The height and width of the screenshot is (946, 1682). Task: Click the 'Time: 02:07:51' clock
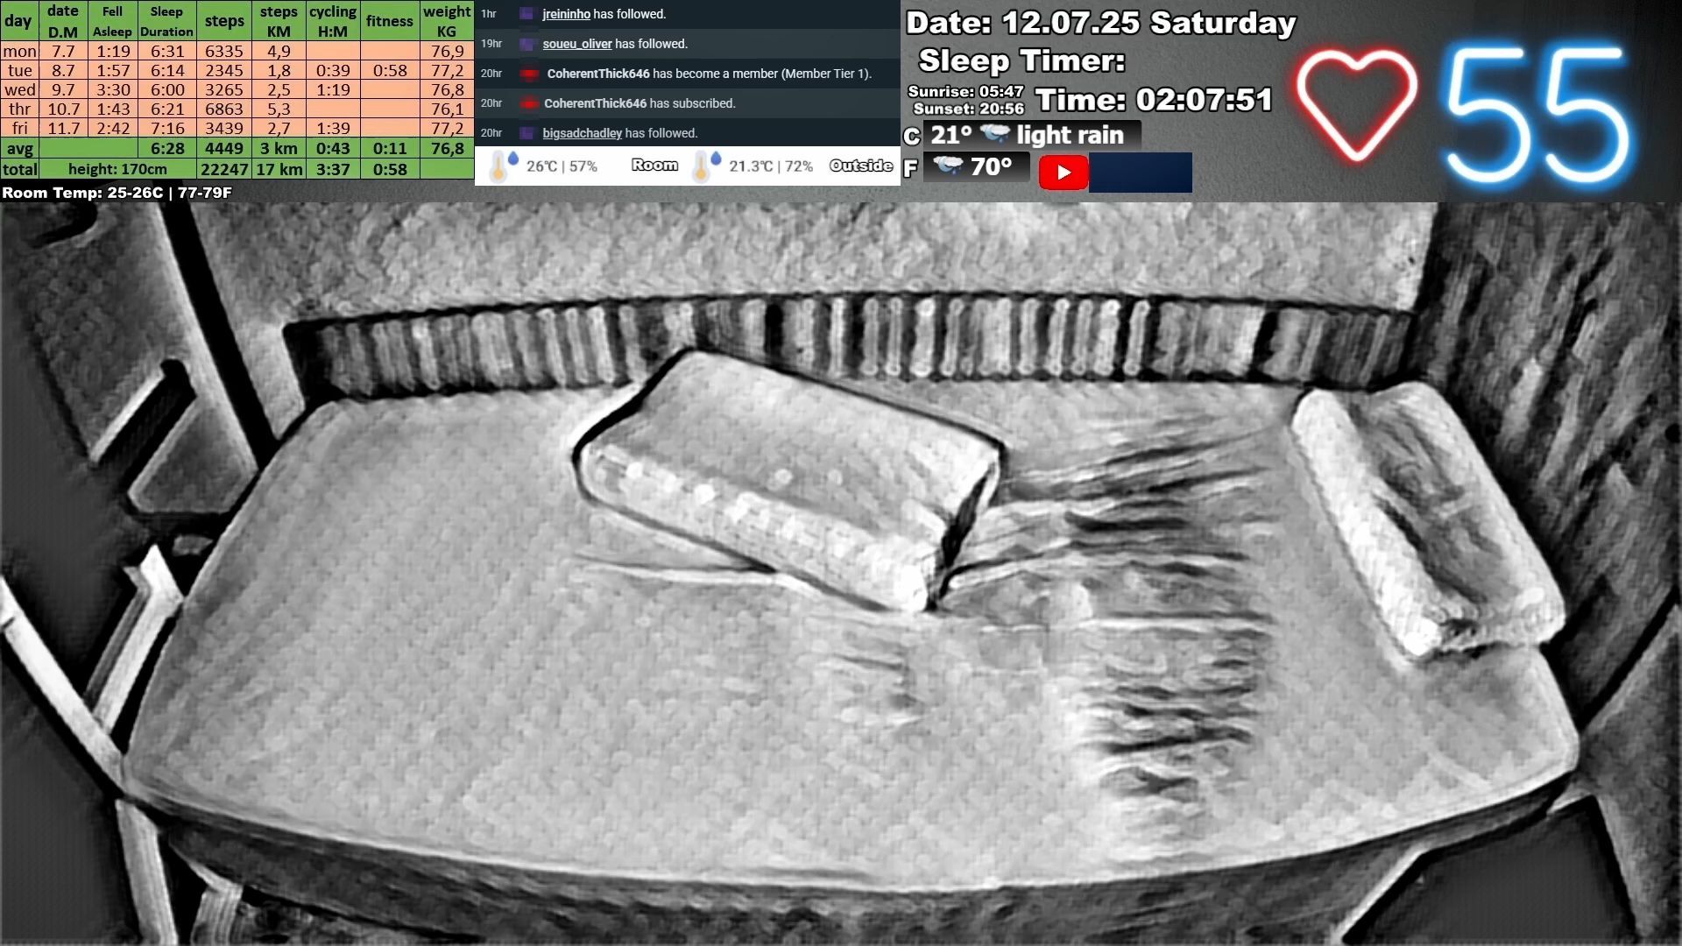coord(1154,100)
